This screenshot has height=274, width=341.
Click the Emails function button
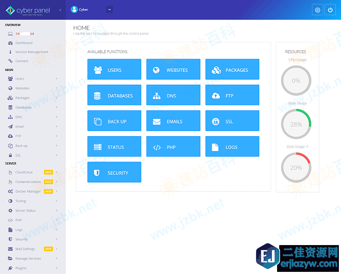[173, 122]
